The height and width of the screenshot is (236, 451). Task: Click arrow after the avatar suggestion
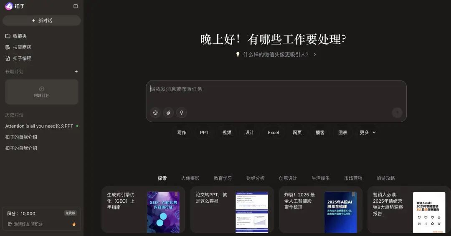click(x=315, y=54)
